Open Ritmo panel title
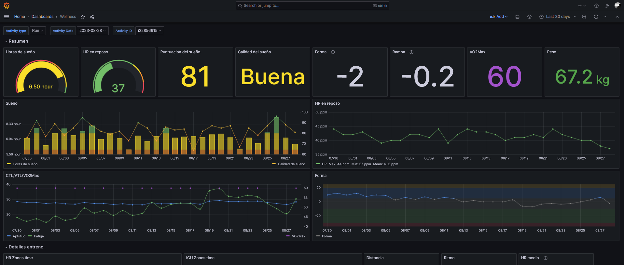 [x=449, y=258]
